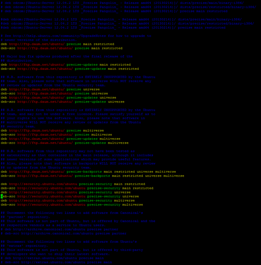Click comment "## N.B. software ... may not have been tested as"

pos(68,151)
